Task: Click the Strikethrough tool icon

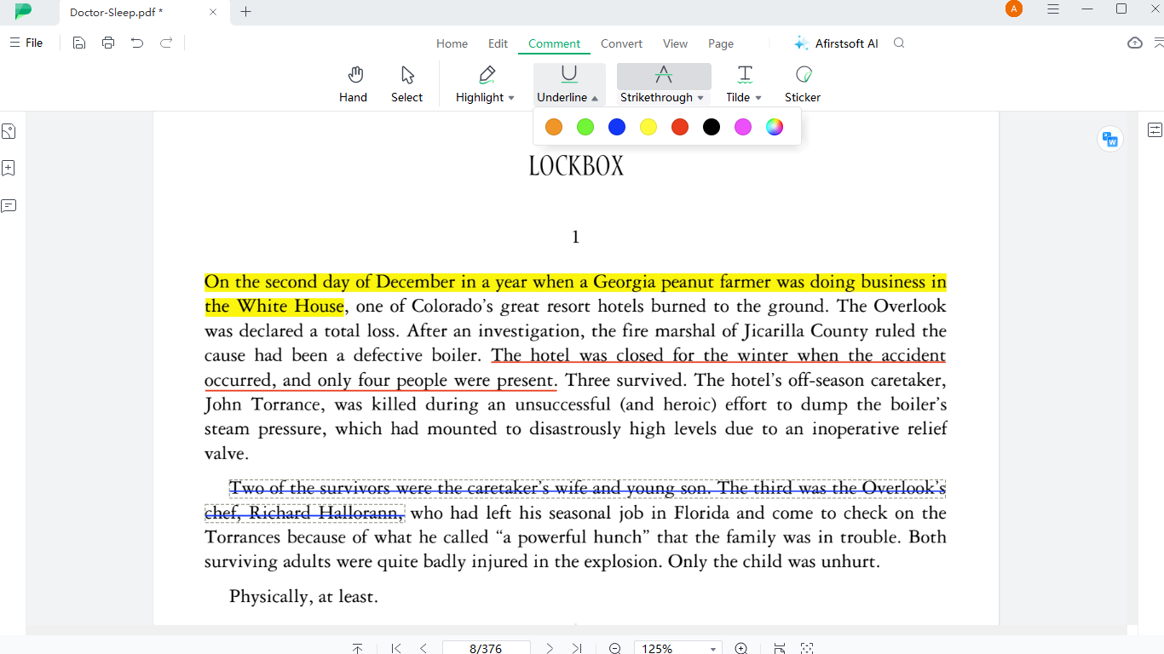Action: click(664, 75)
